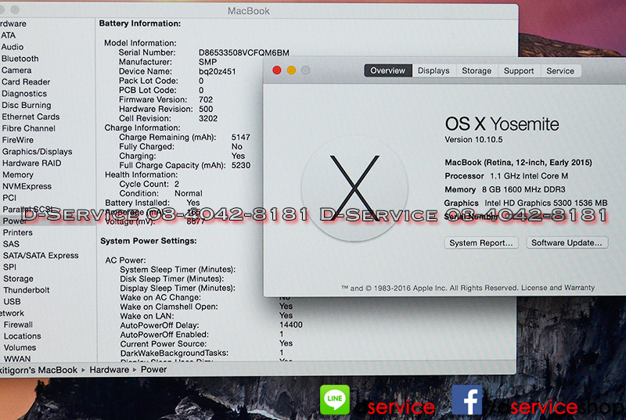Click the Processor 1.1 GHz Intel Core M line
Image resolution: width=626 pixels, height=420 pixels.
506,176
